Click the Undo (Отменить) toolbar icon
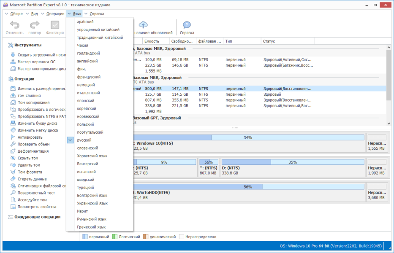The height and width of the screenshot is (253, 394). pos(14,25)
